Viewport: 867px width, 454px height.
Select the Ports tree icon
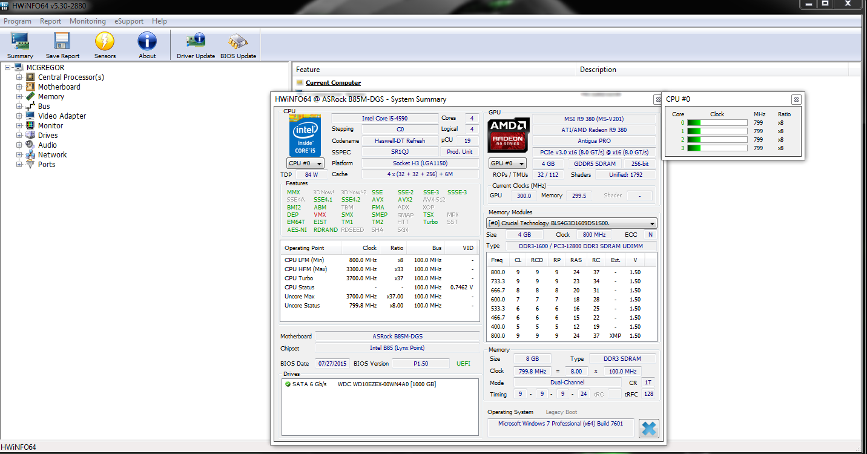click(x=30, y=164)
